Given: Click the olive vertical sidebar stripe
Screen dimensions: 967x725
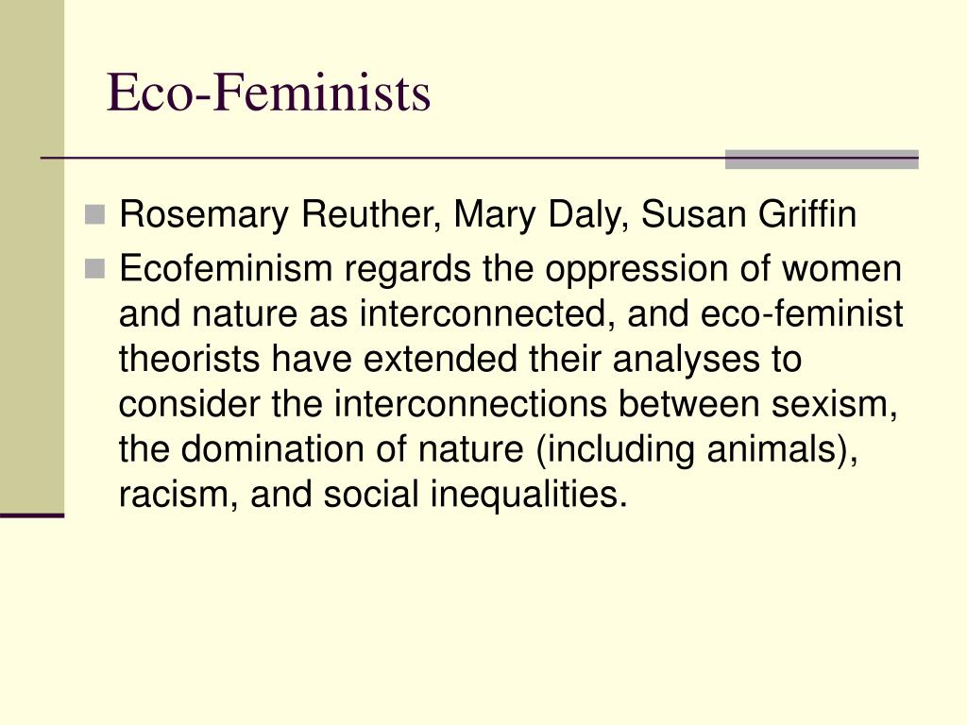Looking at the screenshot, I should pos(32,257).
